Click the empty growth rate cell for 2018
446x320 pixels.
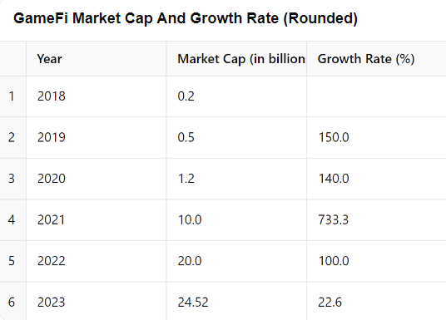coord(376,96)
